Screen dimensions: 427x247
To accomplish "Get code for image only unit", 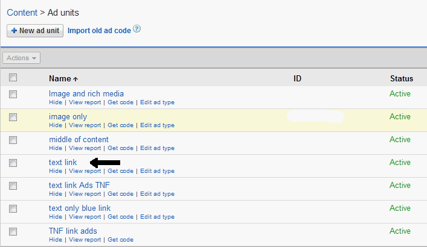I will pyautogui.click(x=120, y=125).
